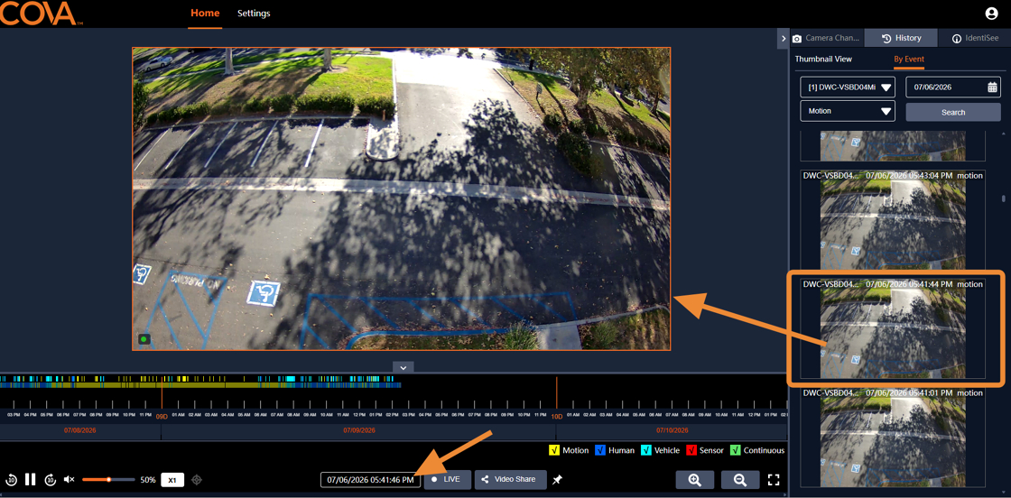The height and width of the screenshot is (498, 1011).
Task: Toggle the Motion event checkbox
Action: [x=554, y=450]
